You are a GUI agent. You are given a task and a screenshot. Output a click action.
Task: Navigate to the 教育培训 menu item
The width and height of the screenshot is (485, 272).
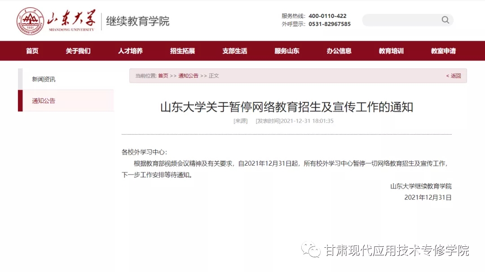pos(391,51)
